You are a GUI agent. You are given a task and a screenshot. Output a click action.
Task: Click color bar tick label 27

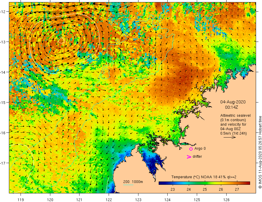click(237, 190)
